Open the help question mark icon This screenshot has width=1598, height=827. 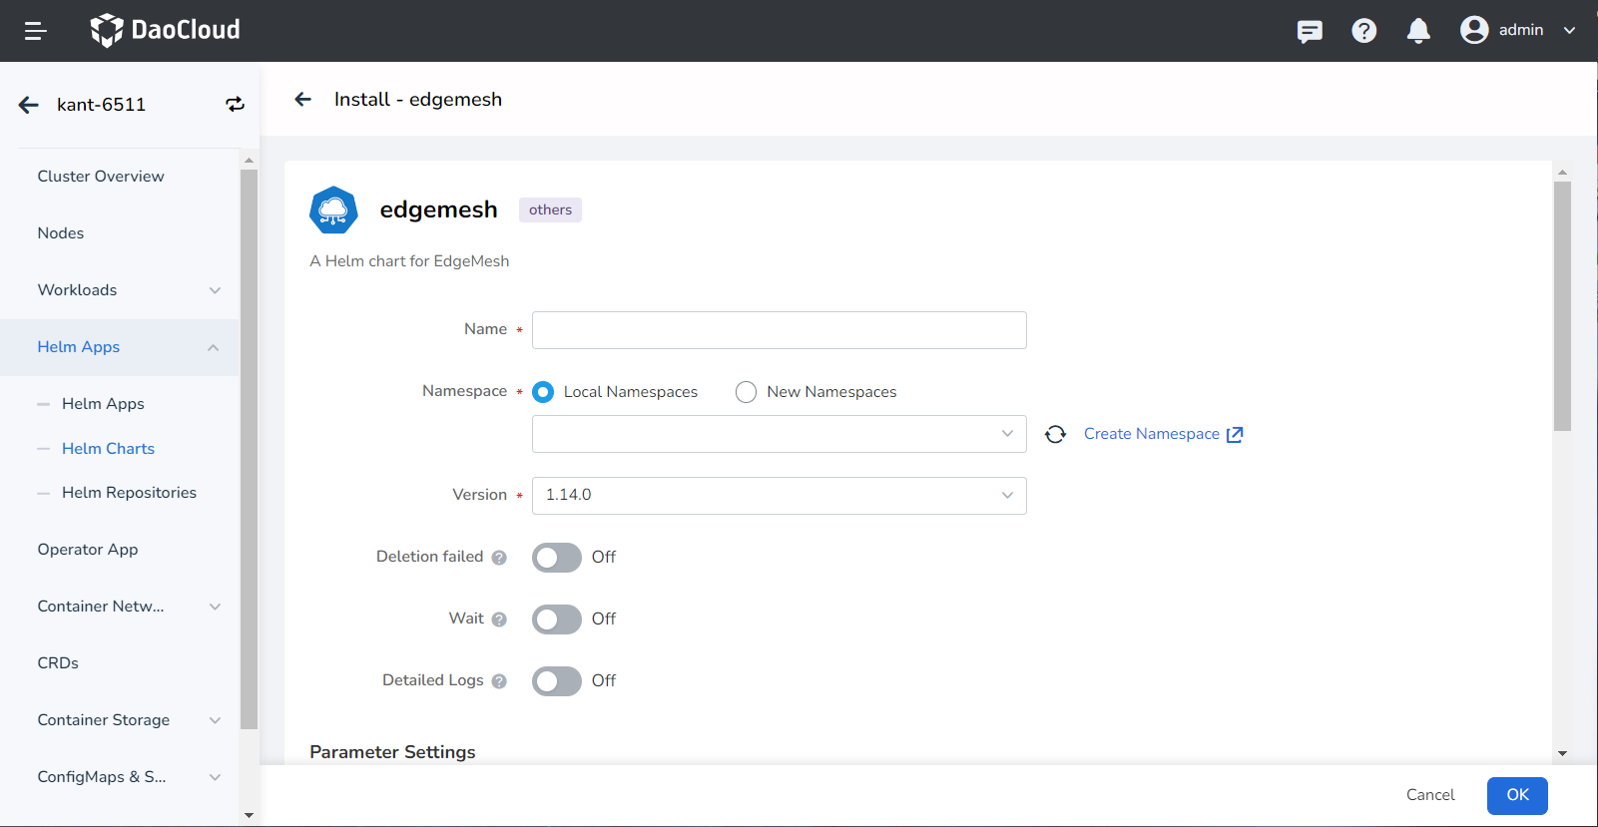[1363, 31]
